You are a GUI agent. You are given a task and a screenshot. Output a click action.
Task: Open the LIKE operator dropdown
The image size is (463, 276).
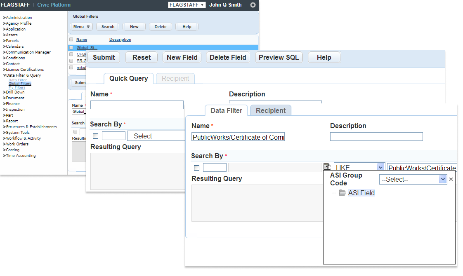click(380, 167)
